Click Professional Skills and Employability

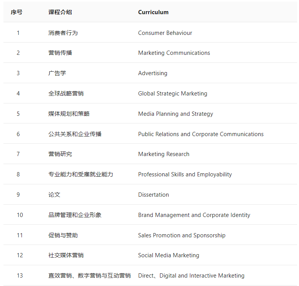185,174
